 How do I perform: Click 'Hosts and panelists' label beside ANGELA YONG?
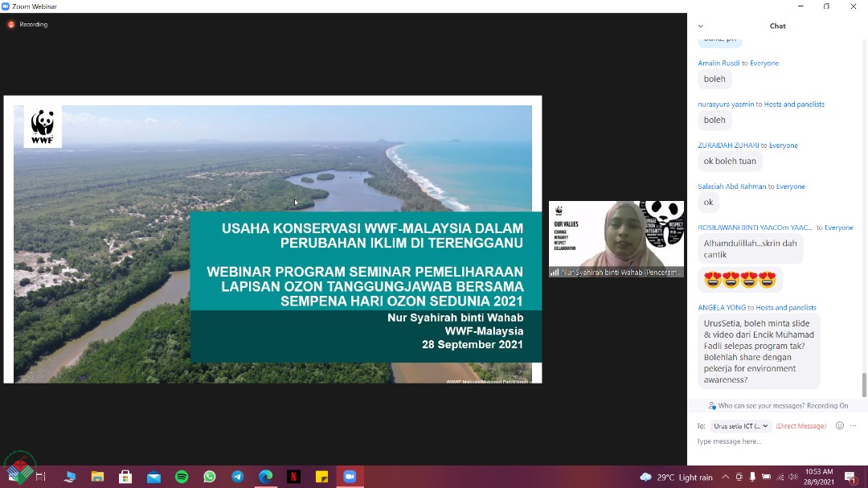point(785,307)
